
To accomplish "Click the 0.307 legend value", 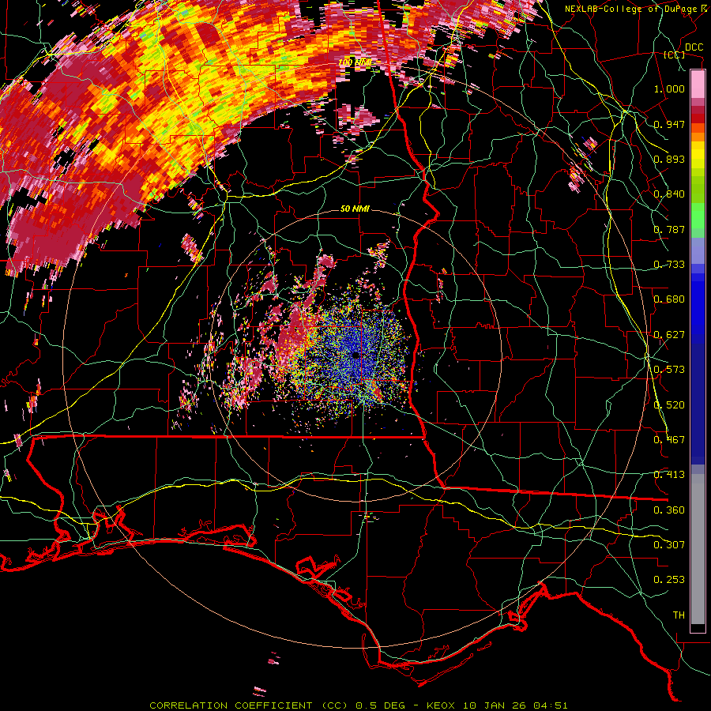I will click(669, 545).
